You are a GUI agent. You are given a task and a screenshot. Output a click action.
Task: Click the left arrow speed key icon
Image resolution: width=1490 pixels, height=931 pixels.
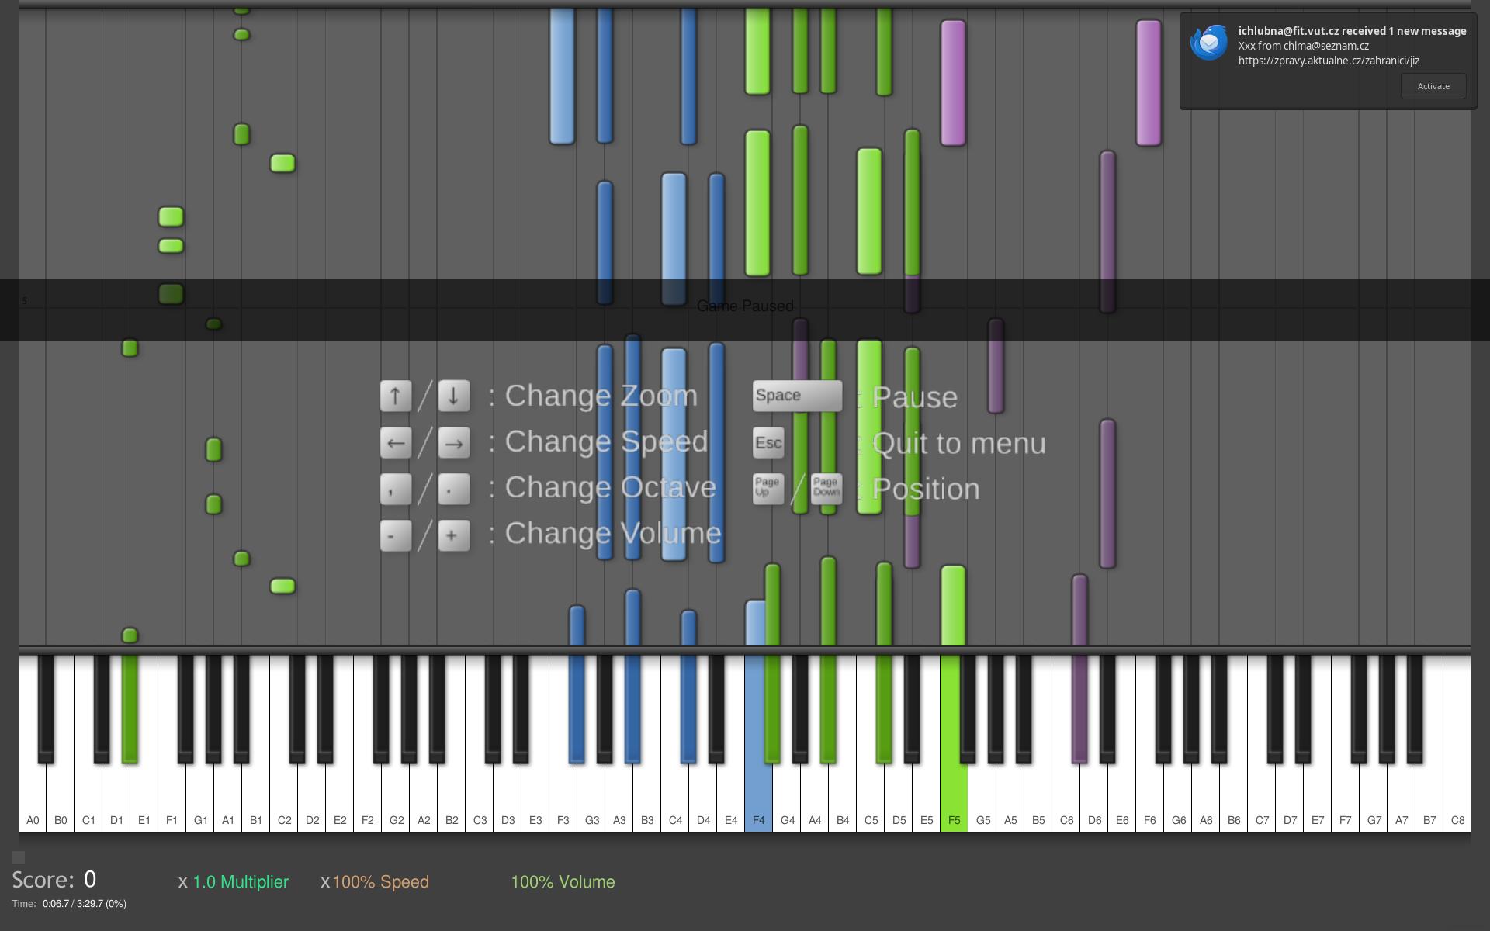(x=396, y=443)
